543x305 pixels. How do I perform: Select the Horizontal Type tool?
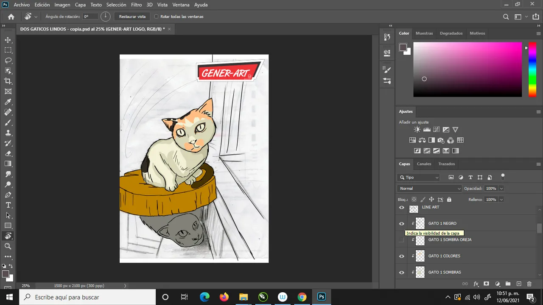pos(8,205)
